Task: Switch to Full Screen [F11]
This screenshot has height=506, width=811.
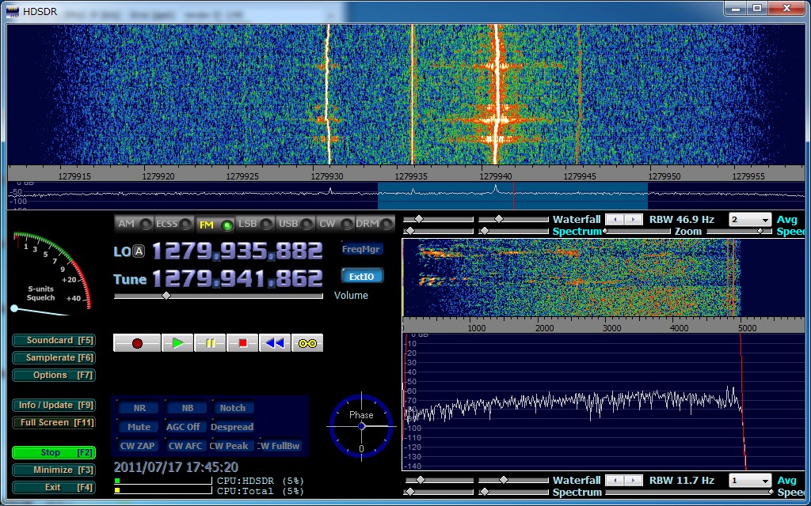Action: pyautogui.click(x=54, y=423)
